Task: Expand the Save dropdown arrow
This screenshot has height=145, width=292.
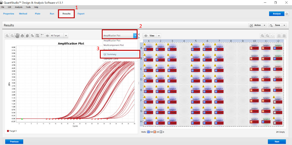Action: (284, 25)
